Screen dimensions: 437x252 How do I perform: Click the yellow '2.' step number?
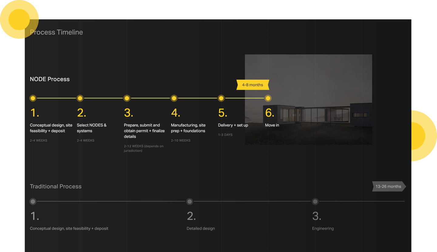pyautogui.click(x=81, y=113)
